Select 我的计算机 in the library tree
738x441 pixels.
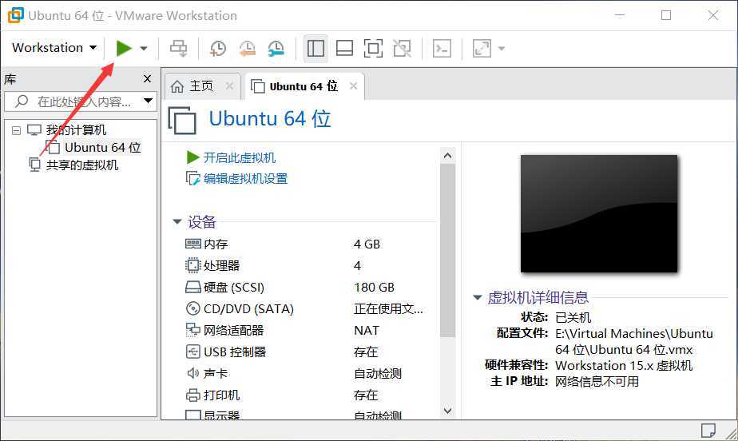(76, 129)
